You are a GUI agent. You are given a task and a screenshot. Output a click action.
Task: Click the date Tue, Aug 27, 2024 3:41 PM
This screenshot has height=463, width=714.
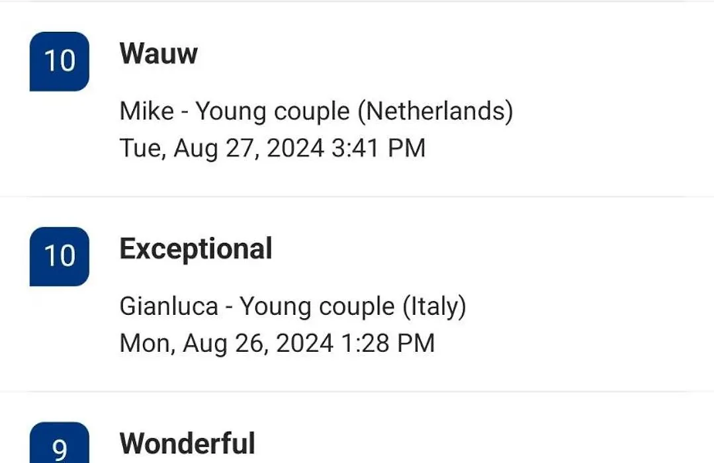point(273,148)
